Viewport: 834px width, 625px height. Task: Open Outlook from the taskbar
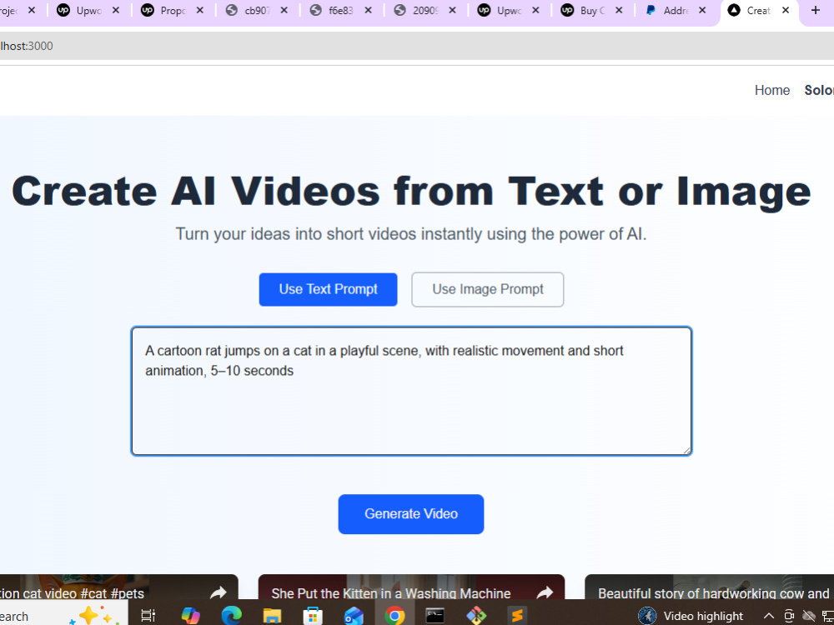point(353,616)
